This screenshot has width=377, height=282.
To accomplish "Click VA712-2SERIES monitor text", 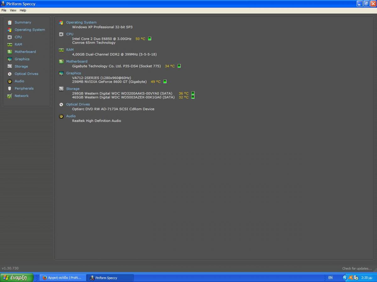I will [101, 78].
